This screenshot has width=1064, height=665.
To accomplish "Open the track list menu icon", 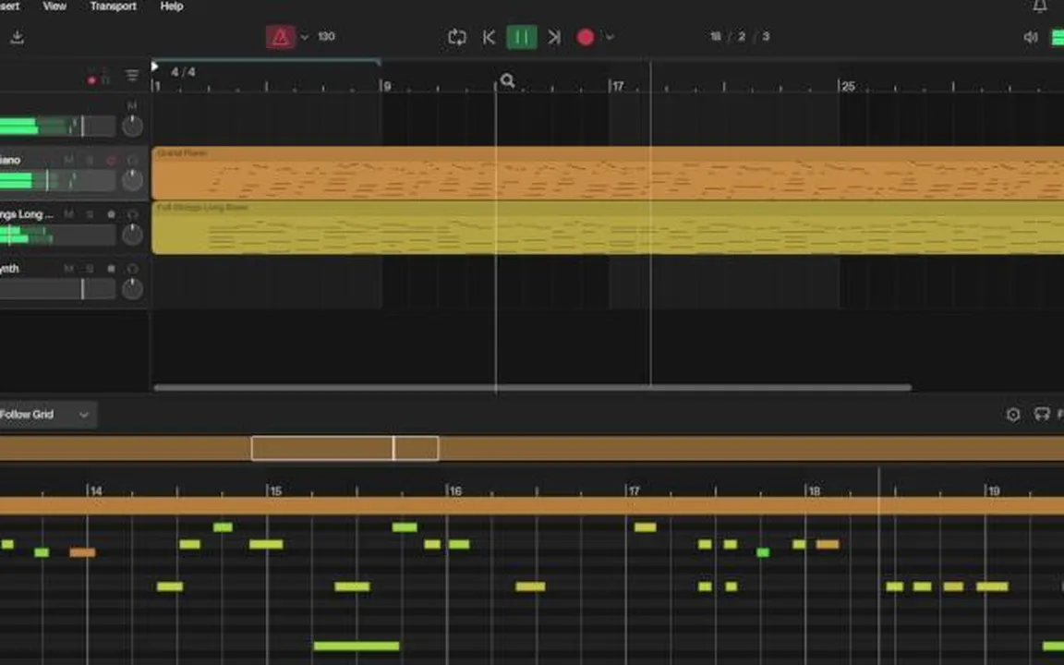I will tap(132, 76).
